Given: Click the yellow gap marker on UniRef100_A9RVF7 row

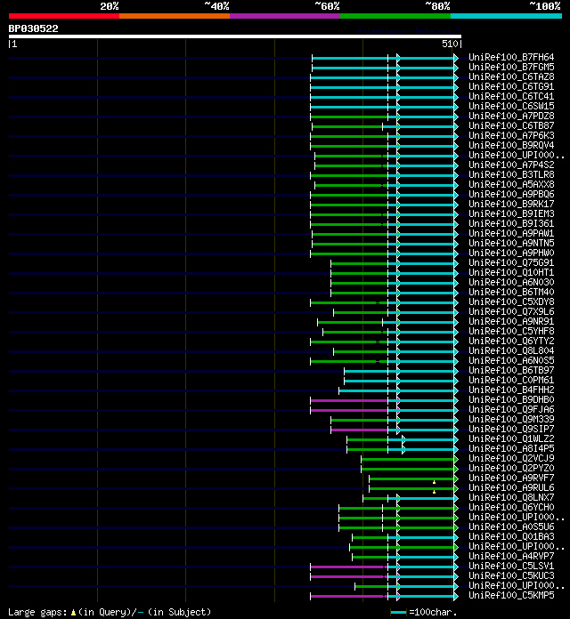Looking at the screenshot, I should point(434,482).
